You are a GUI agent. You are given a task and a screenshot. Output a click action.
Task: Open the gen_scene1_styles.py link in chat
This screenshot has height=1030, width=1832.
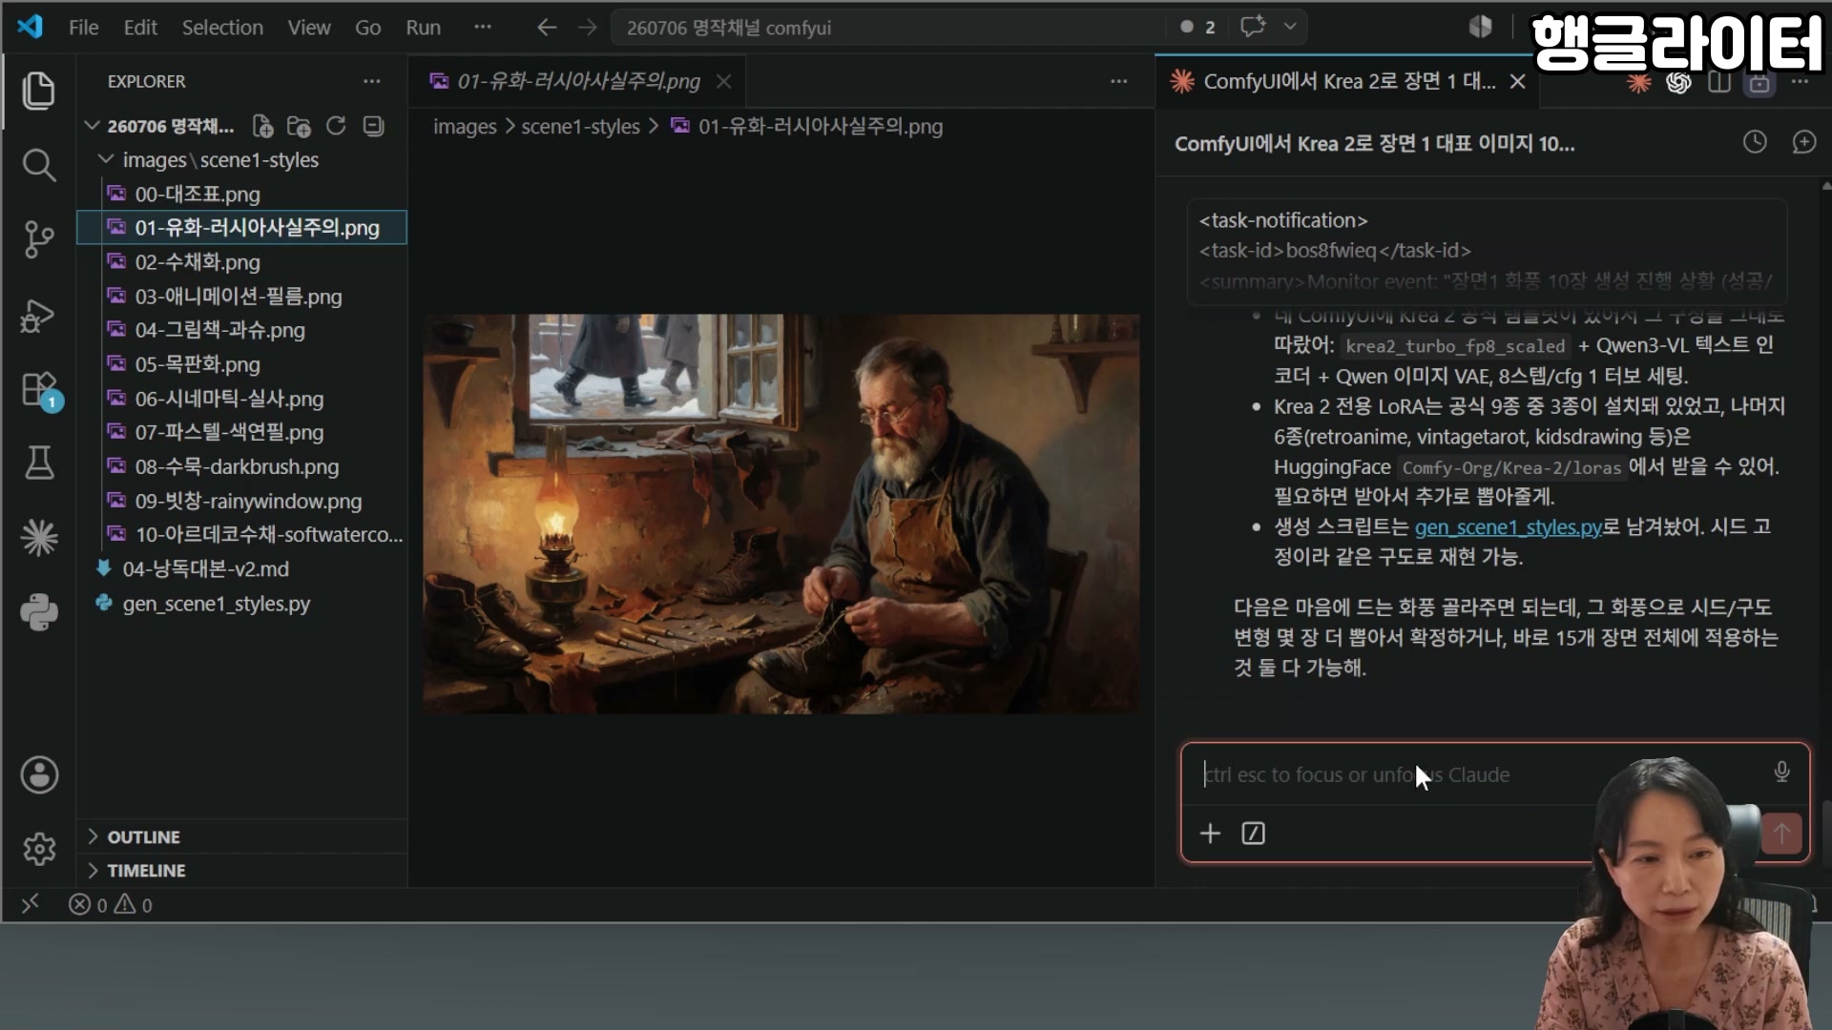(1508, 526)
